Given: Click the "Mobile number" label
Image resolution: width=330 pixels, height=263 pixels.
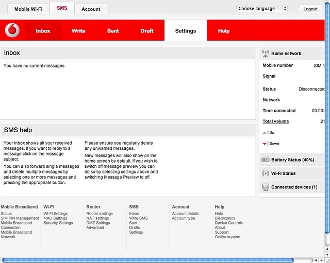Looking at the screenshot, I should coord(278,65).
